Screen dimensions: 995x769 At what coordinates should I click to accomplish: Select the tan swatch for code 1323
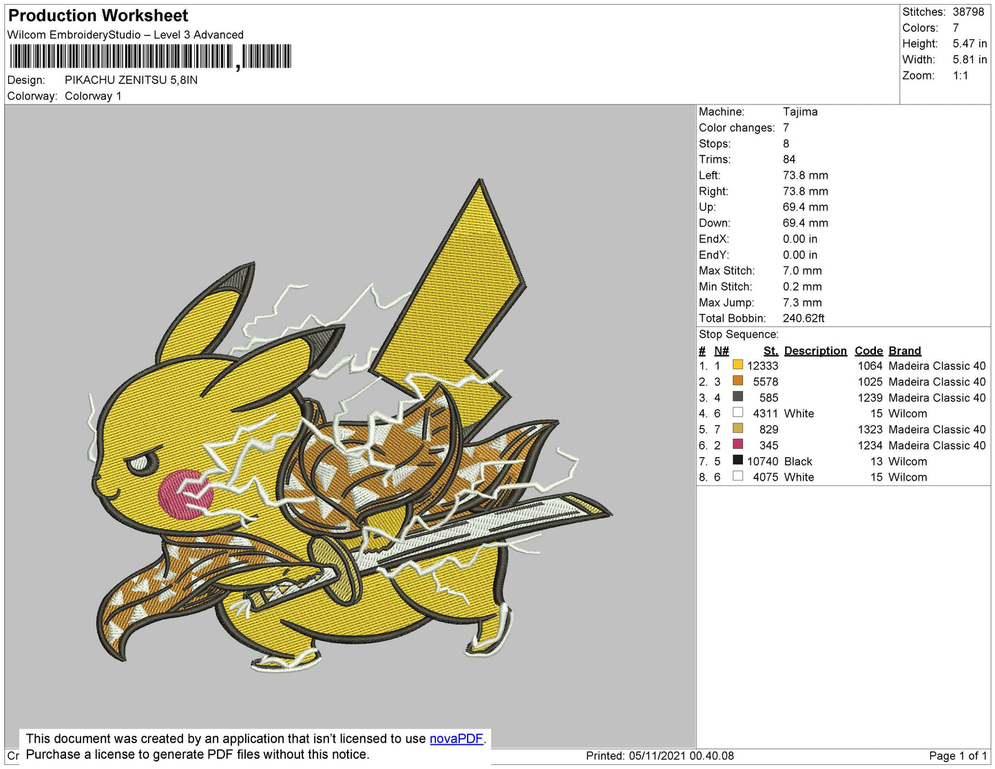pos(737,428)
